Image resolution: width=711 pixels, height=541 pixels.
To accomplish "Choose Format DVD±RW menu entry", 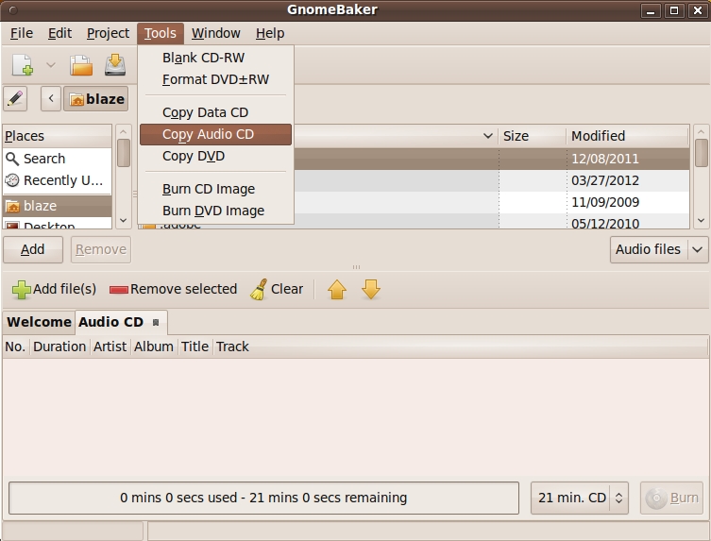I will pos(216,79).
